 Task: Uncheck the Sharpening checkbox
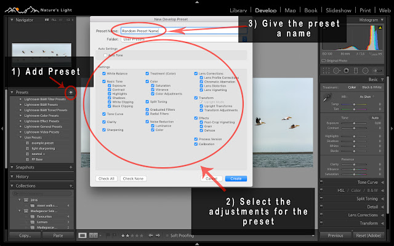104,130
